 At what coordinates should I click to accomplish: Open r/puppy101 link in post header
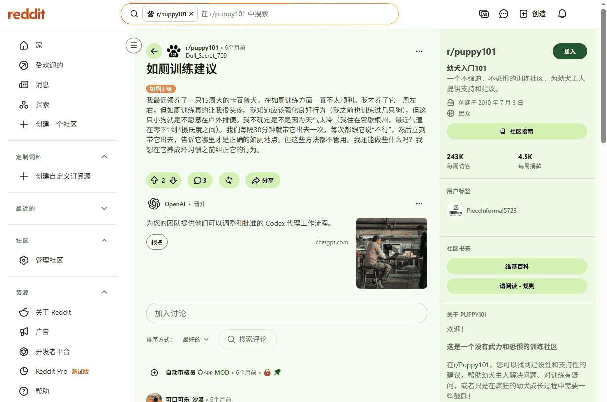(202, 48)
